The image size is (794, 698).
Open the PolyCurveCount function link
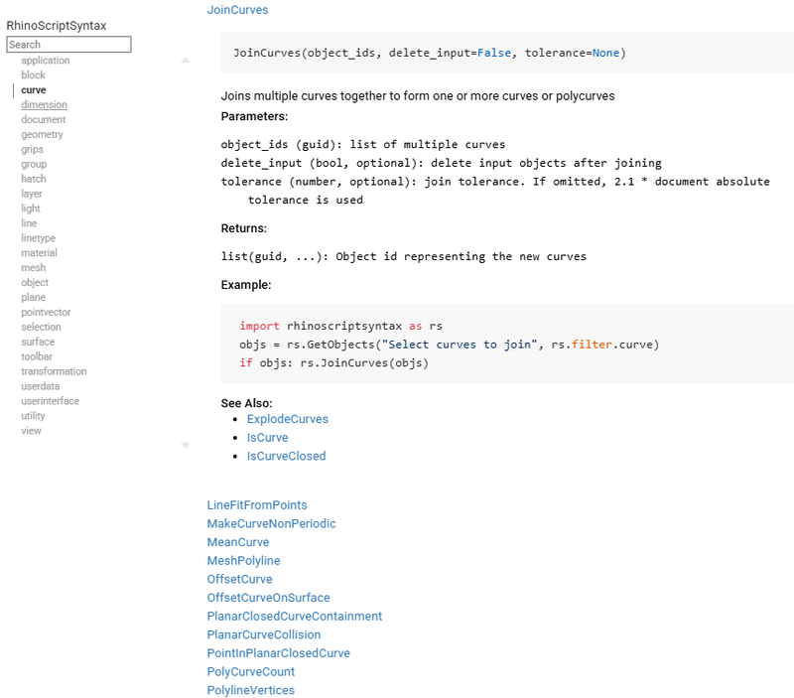point(251,671)
